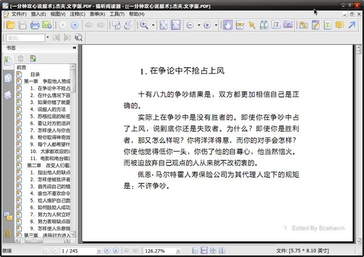This screenshot has height=257, width=364.
Task: Show the Bookmarks panel sidebar icon
Action: point(8,61)
